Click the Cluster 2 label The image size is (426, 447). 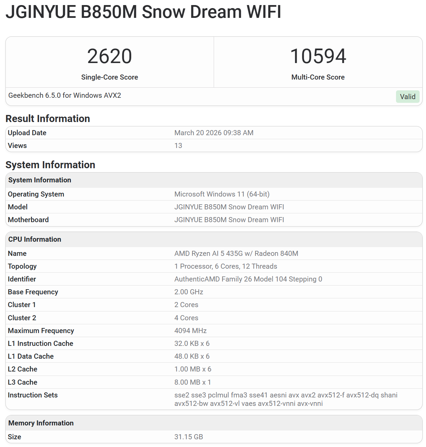click(x=22, y=318)
